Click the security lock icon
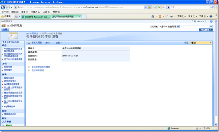 click(x=149, y=7)
